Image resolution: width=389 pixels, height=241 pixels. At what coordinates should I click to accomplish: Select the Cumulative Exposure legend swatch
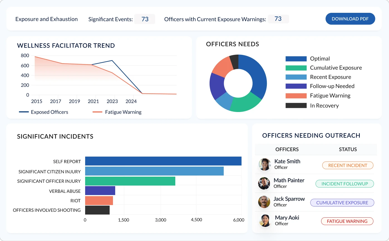coord(296,68)
